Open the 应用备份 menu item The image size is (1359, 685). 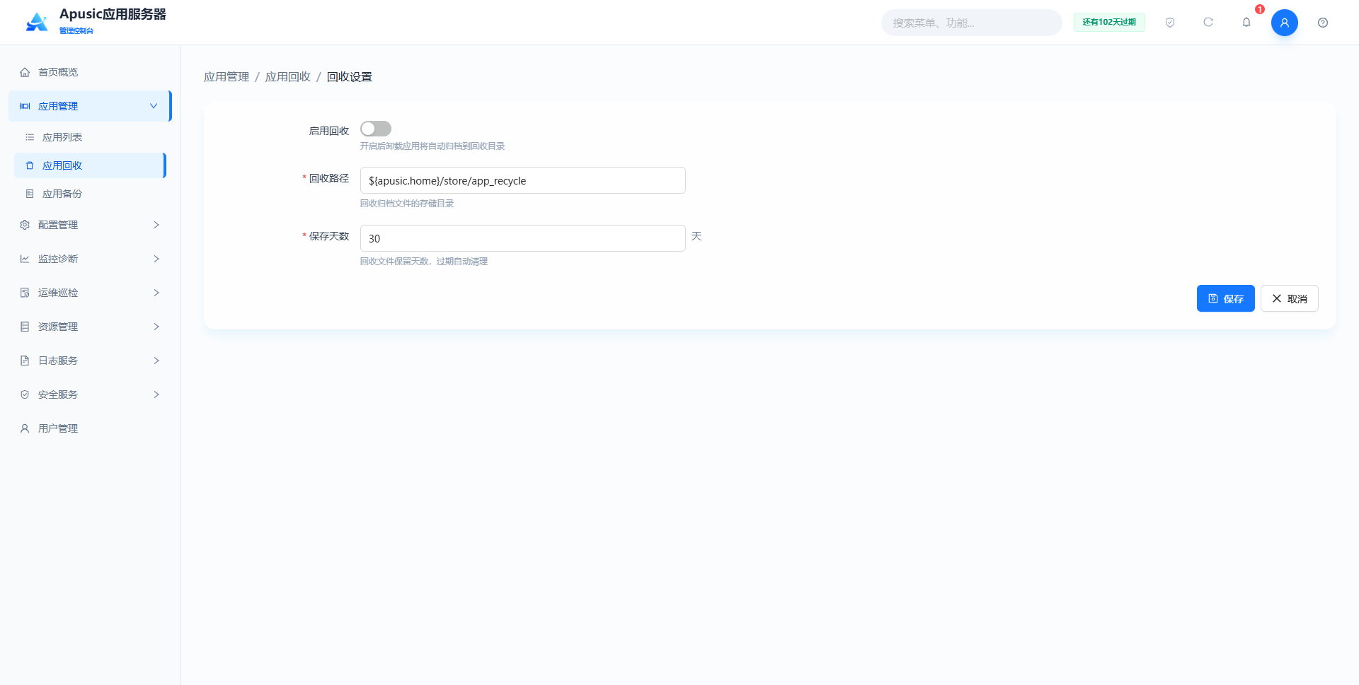[90, 194]
